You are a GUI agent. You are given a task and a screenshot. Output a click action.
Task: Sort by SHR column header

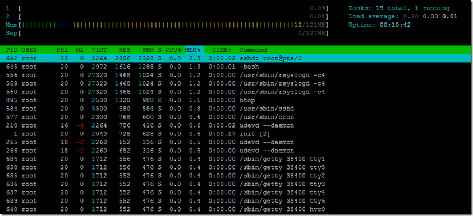[148, 50]
